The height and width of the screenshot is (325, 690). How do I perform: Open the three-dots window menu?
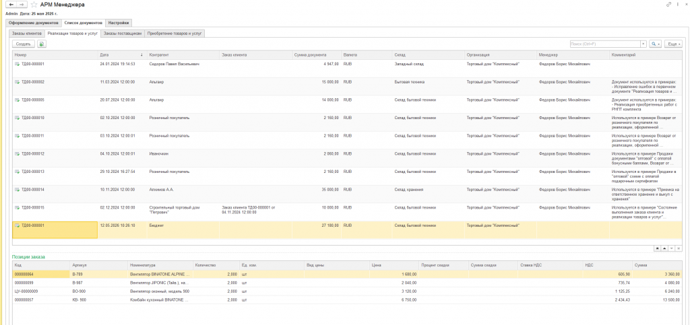(678, 5)
